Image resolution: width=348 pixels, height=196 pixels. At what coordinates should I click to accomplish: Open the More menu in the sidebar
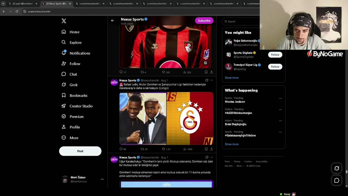70,138
